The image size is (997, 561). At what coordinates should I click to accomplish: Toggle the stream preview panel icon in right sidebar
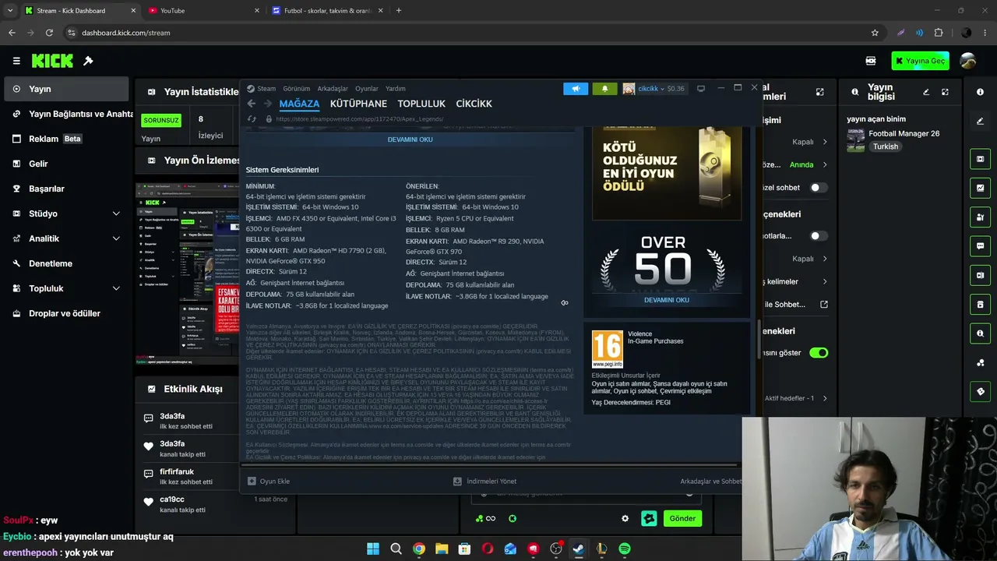(x=980, y=159)
